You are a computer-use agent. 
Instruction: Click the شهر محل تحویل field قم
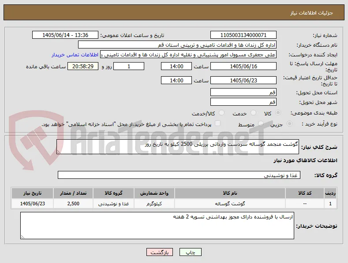(x=243, y=102)
